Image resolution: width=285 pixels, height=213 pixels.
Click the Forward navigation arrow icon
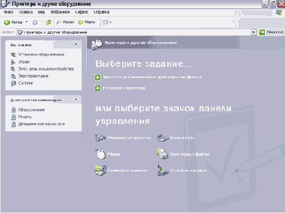tap(35, 22)
